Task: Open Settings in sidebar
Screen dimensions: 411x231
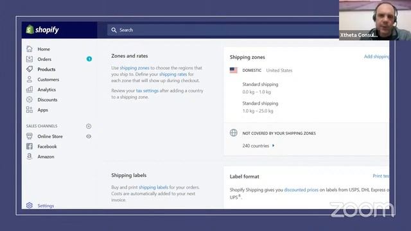Action: [46, 205]
